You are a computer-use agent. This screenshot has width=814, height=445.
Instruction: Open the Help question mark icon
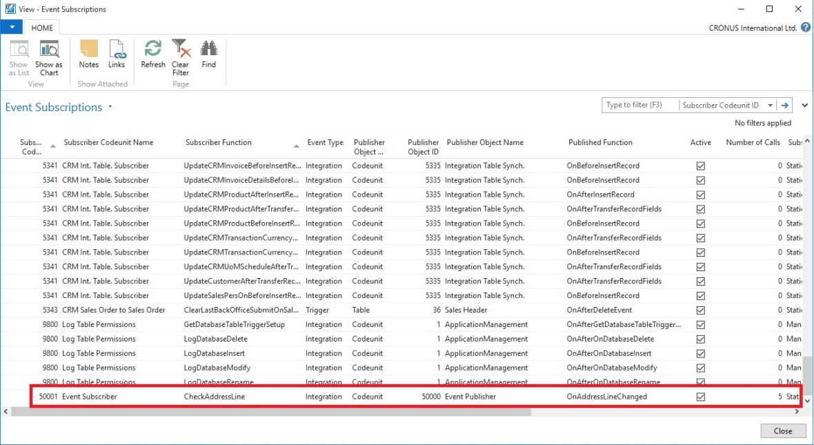805,28
